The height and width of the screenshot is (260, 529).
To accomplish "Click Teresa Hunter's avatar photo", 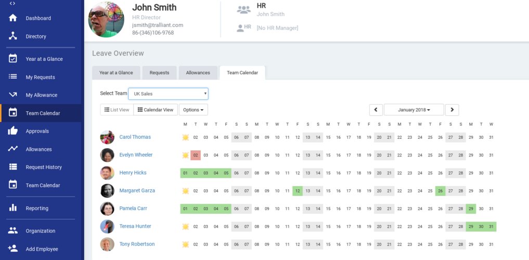I will [x=107, y=227].
